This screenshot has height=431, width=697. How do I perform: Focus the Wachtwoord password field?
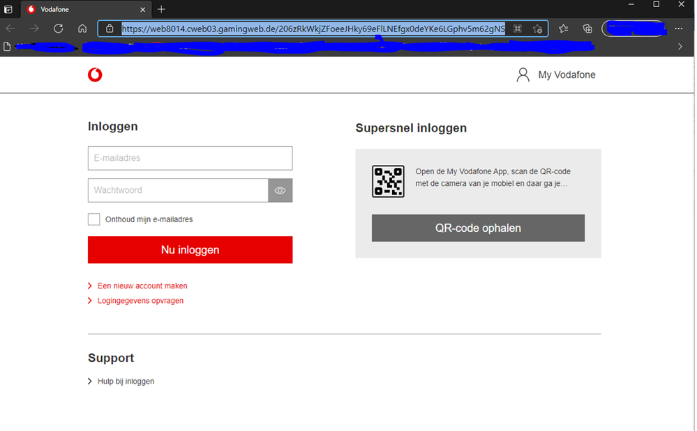tap(178, 190)
